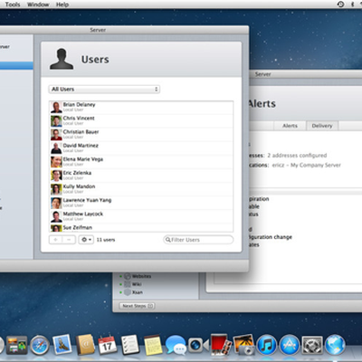The width and height of the screenshot is (362, 362).
Task: Open the Tools menu
Action: click(13, 5)
